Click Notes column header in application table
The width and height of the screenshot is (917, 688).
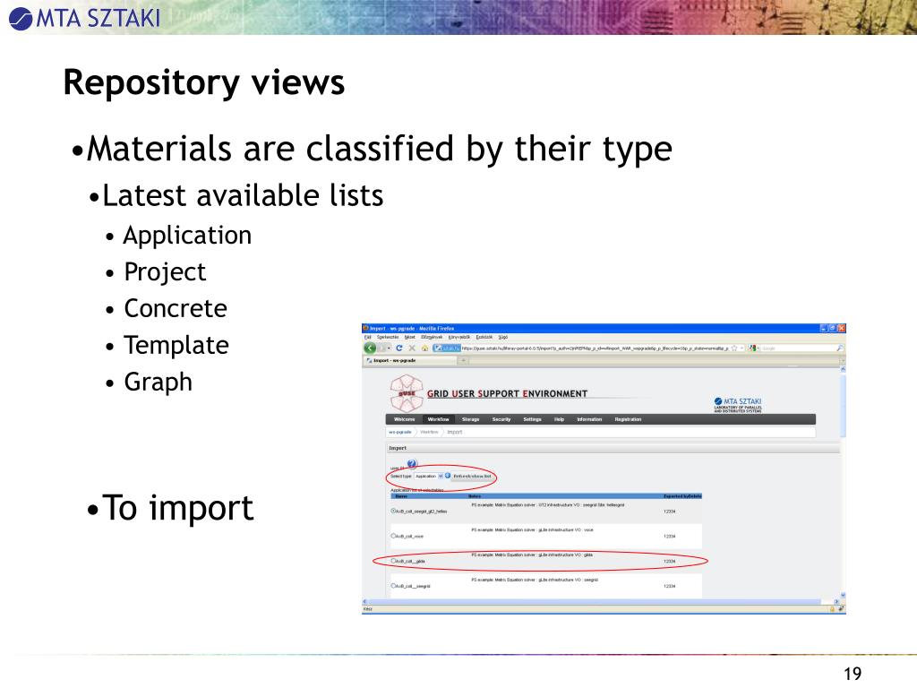pyautogui.click(x=475, y=496)
